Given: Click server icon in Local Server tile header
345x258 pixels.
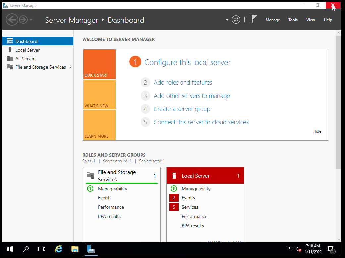Looking at the screenshot, I should click(174, 176).
